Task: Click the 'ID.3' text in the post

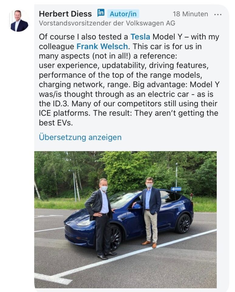Action: 59,103
